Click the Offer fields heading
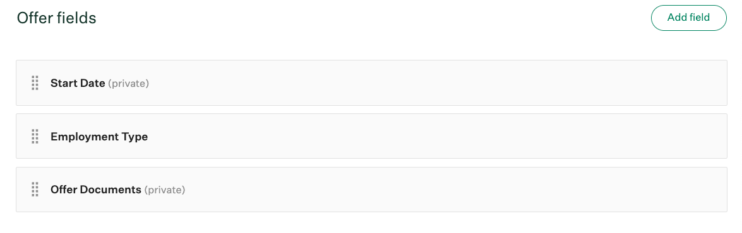 click(57, 18)
